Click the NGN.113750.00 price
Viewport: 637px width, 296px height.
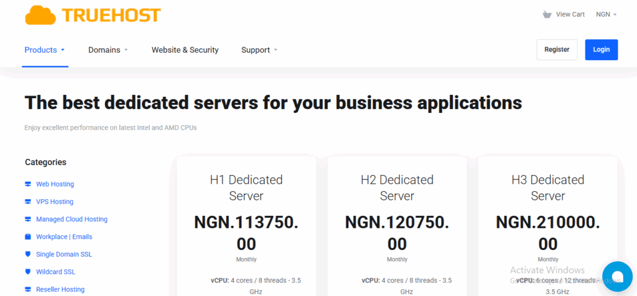click(x=246, y=233)
